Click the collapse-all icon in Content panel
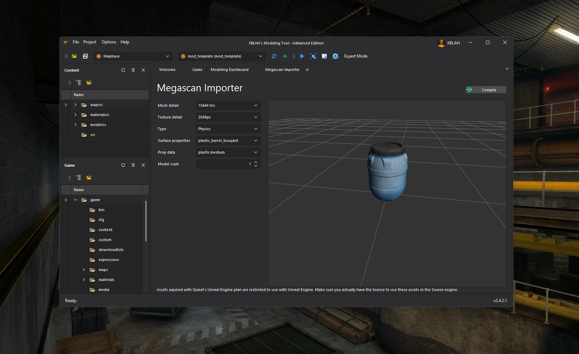 click(78, 82)
